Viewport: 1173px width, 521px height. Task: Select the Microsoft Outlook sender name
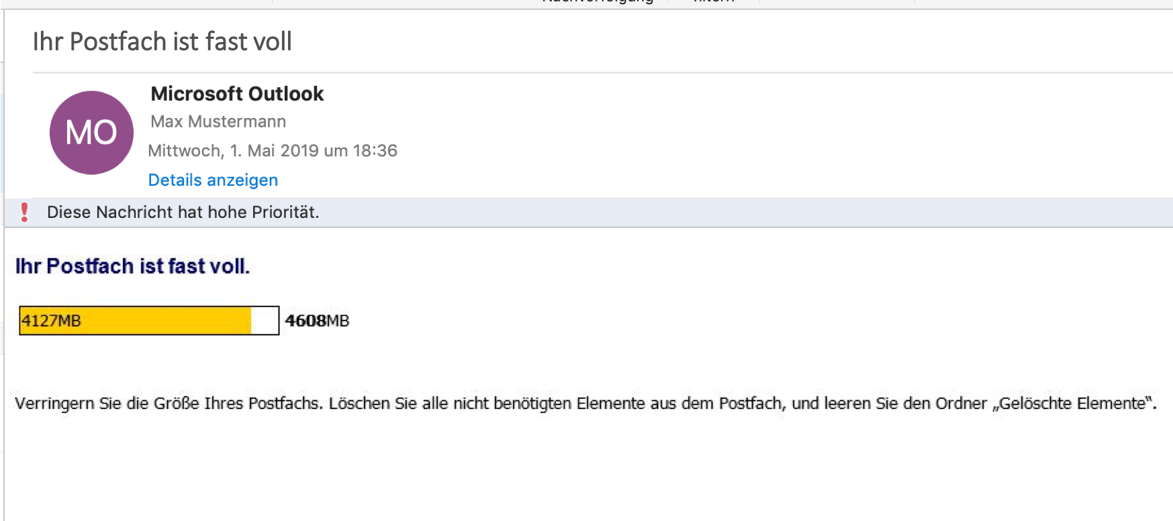(x=236, y=94)
